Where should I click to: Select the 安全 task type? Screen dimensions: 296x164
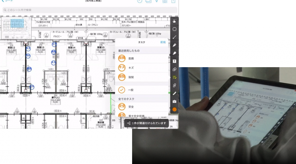coord(142,107)
